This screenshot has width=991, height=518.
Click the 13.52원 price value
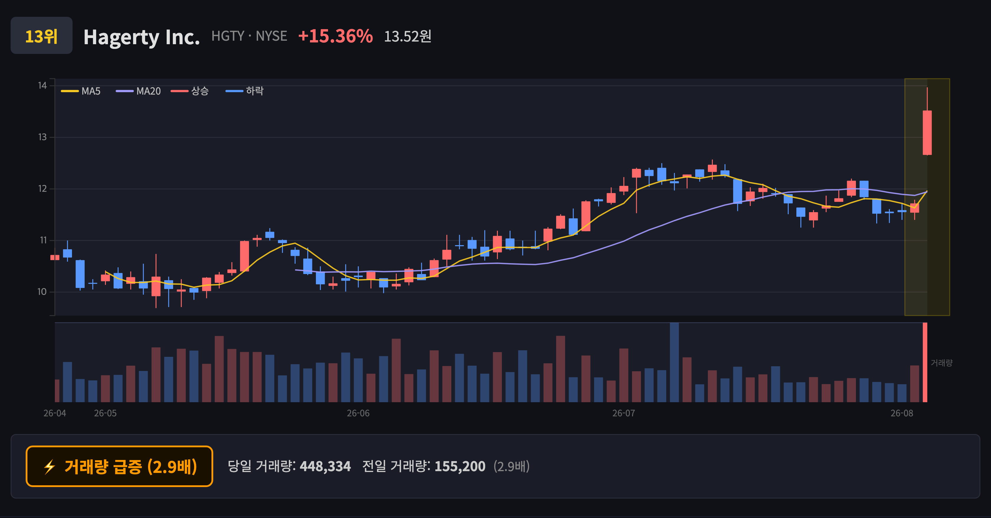click(x=408, y=37)
